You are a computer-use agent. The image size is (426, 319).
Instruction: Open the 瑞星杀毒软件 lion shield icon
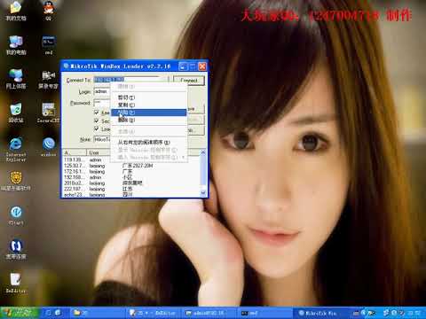[16, 181]
